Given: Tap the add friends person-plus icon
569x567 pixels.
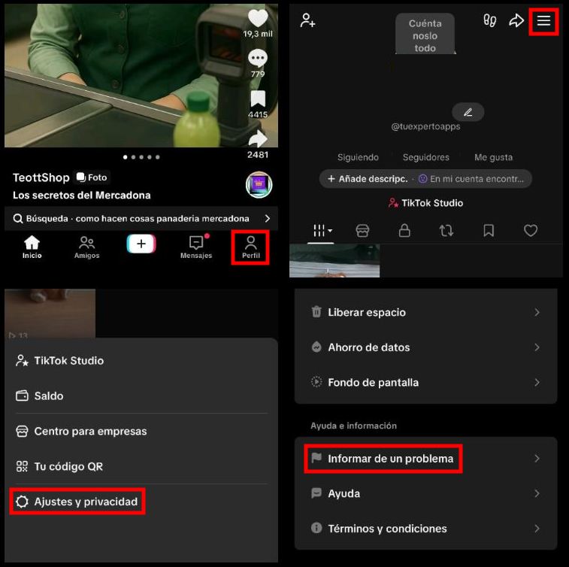Looking at the screenshot, I should click(307, 20).
